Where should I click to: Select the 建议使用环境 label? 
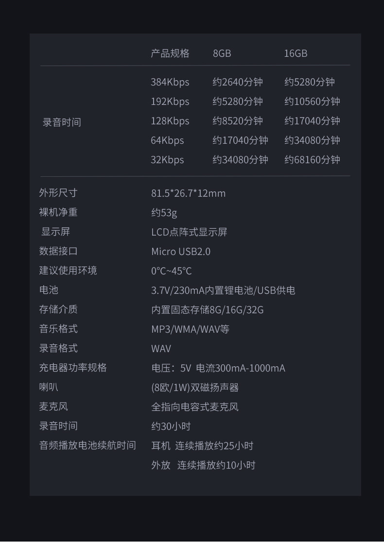point(68,271)
